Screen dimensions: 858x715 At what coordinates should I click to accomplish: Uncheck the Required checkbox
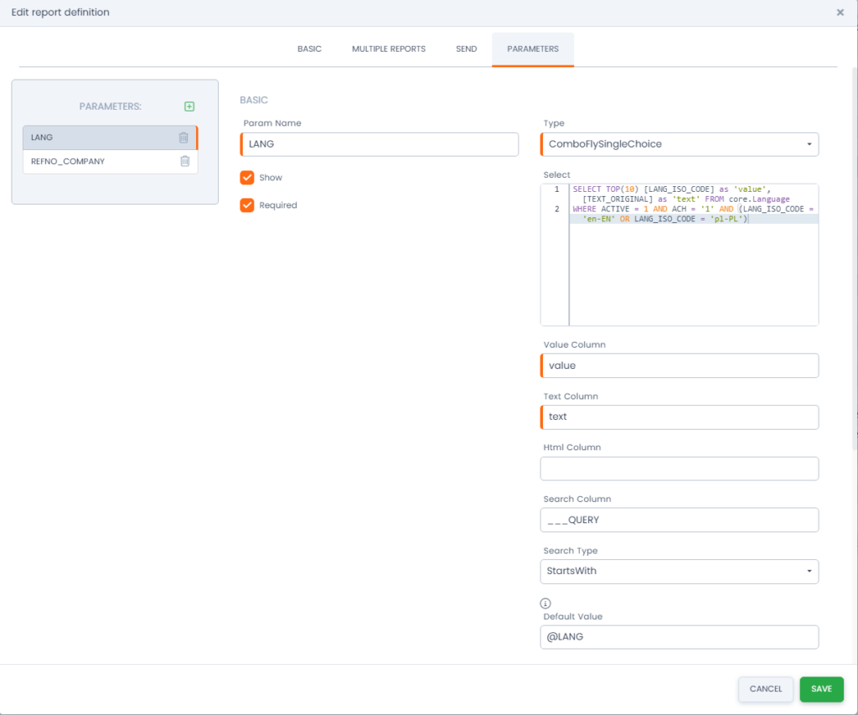(x=247, y=205)
